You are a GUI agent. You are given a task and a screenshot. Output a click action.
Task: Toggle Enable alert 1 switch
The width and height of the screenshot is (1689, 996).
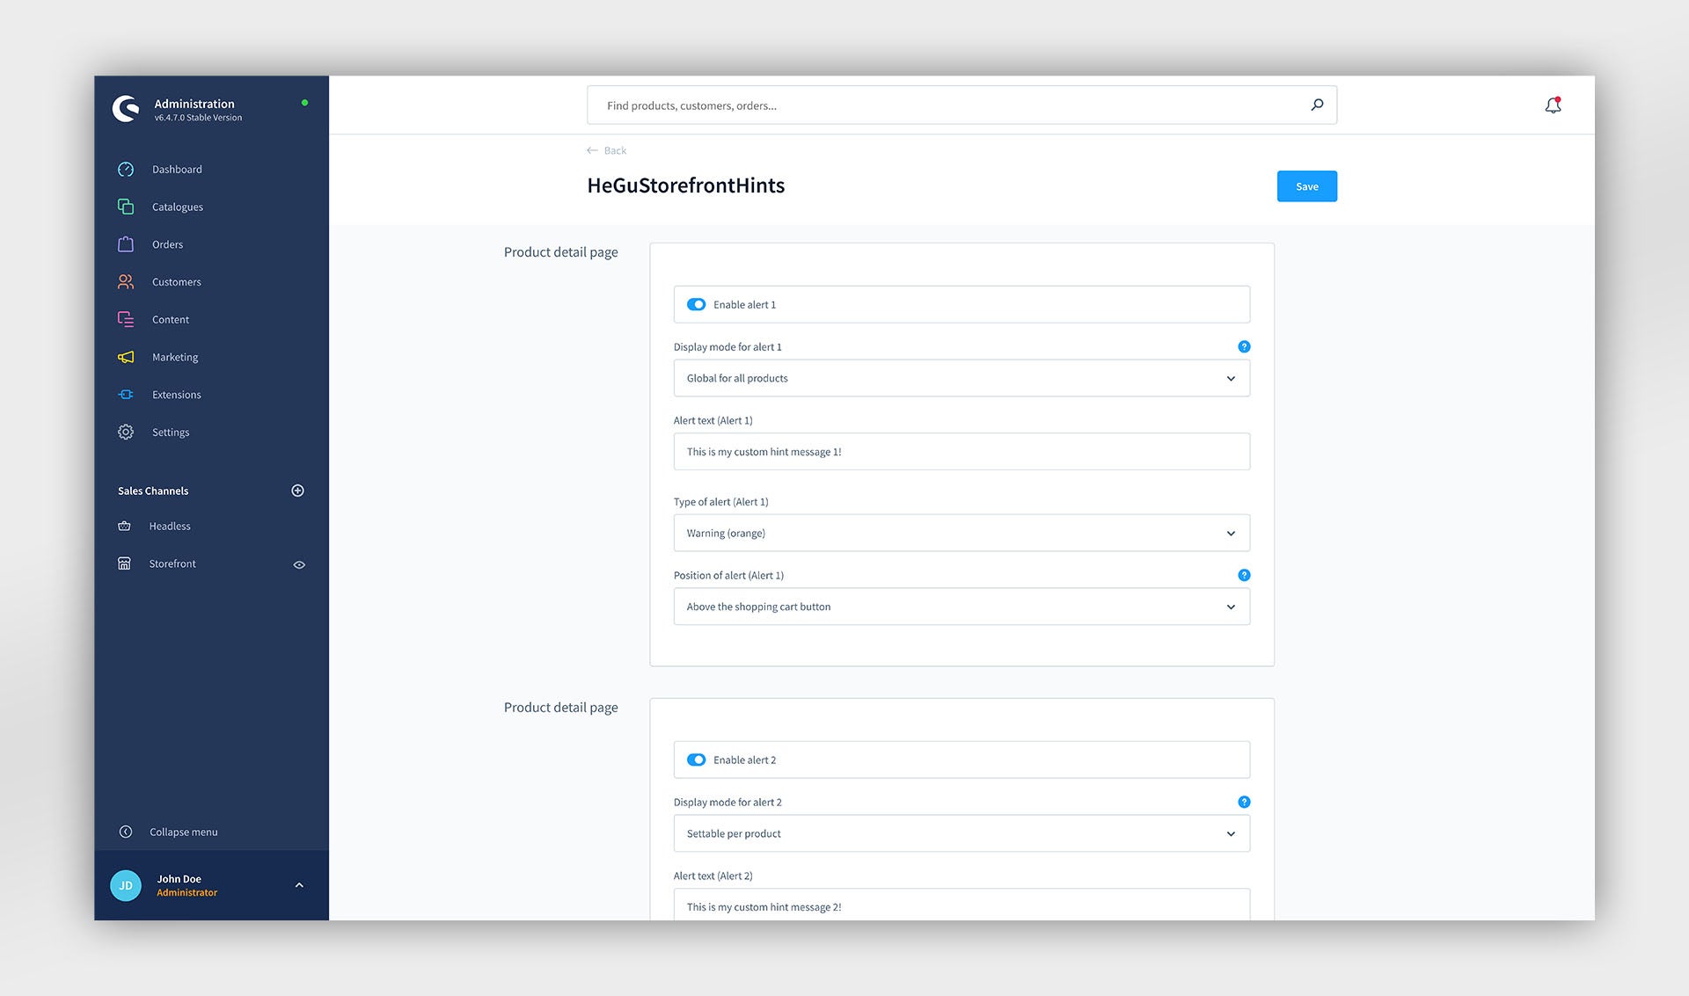pyautogui.click(x=696, y=304)
